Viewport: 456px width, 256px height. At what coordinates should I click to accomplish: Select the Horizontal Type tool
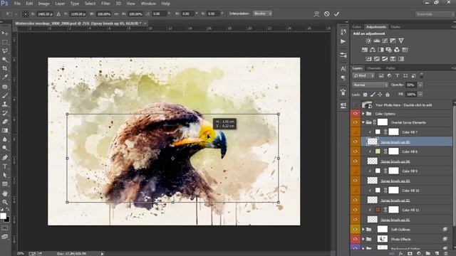tap(5, 166)
